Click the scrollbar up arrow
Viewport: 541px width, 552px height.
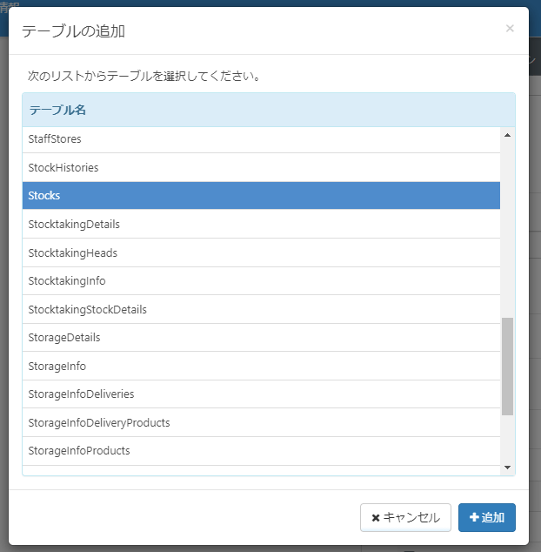tap(508, 134)
